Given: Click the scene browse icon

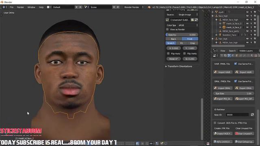Looking at the screenshot, I should click(87, 7).
